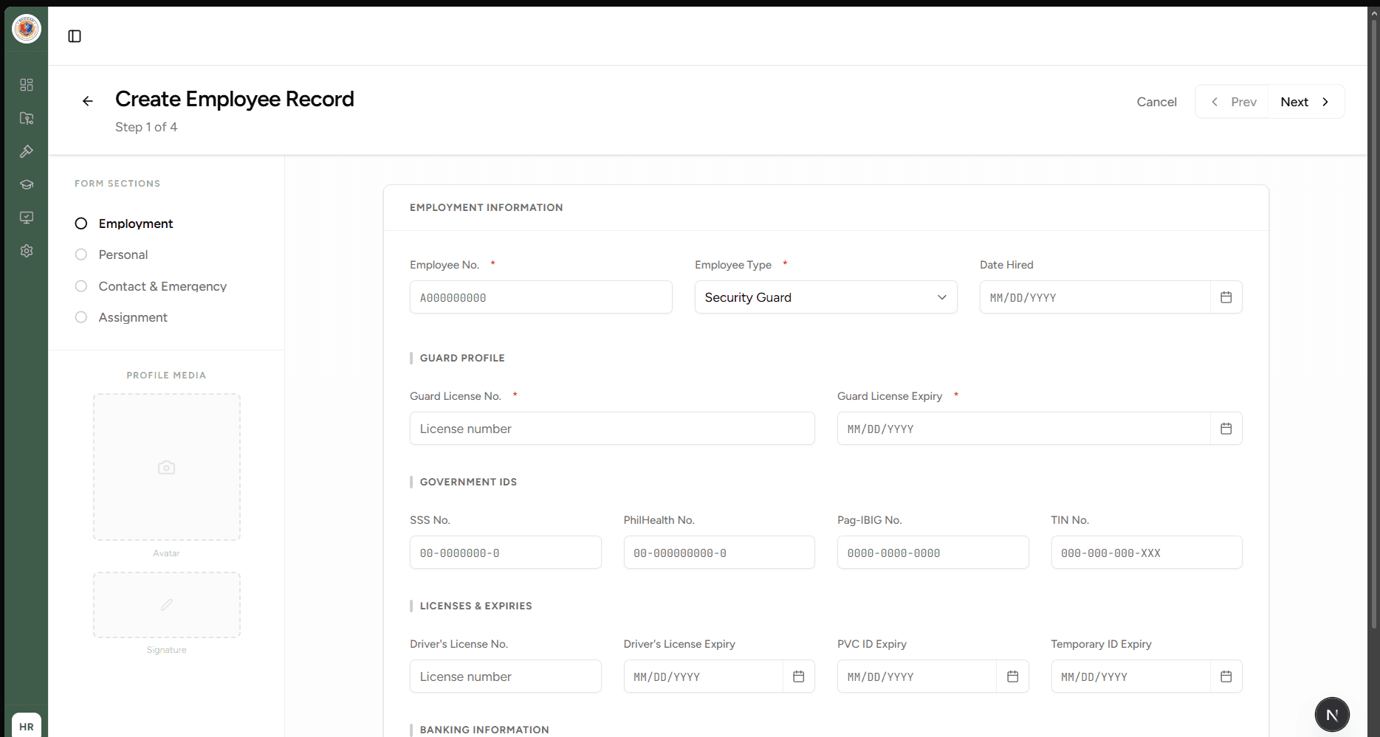Screen dimensions: 1380x737
Task: Focus the Guard License Expiry date field
Action: 1023,429
